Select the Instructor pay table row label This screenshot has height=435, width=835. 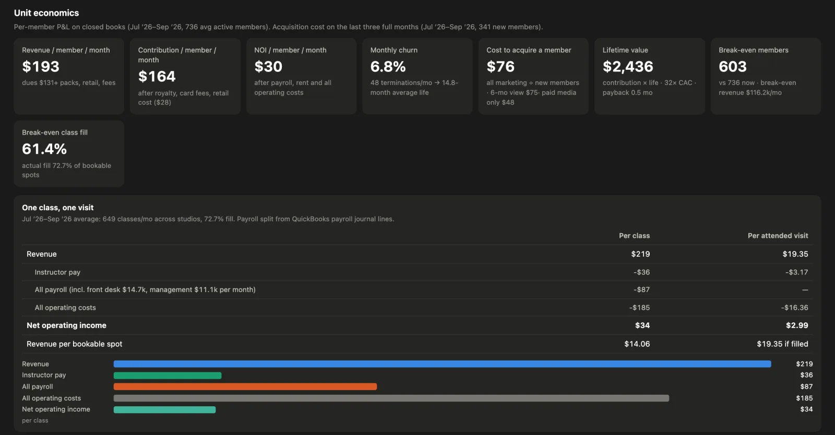pyautogui.click(x=57, y=272)
